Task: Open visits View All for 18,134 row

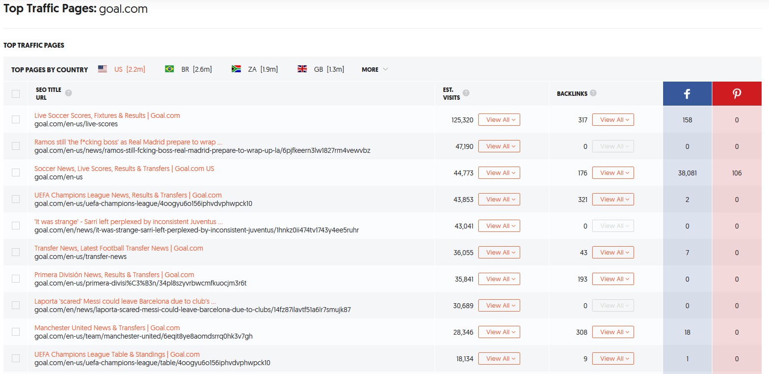Action: click(x=499, y=359)
